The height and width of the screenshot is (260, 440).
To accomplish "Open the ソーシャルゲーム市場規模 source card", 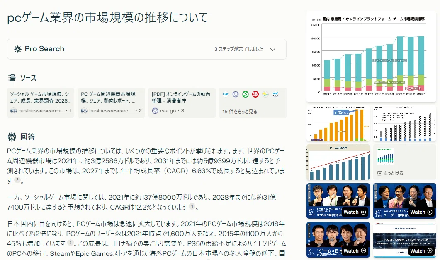I will pyautogui.click(x=41, y=103).
